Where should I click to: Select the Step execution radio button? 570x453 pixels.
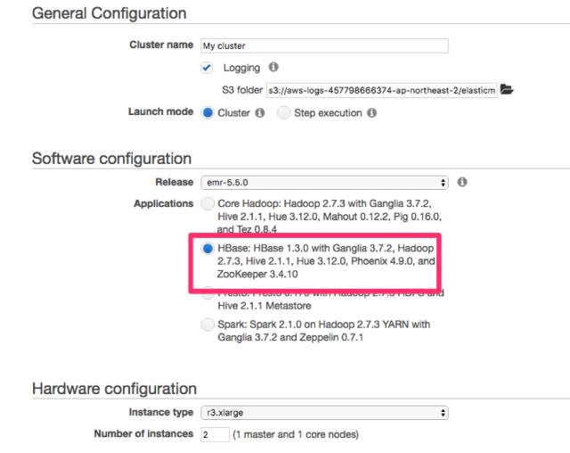[x=283, y=112]
